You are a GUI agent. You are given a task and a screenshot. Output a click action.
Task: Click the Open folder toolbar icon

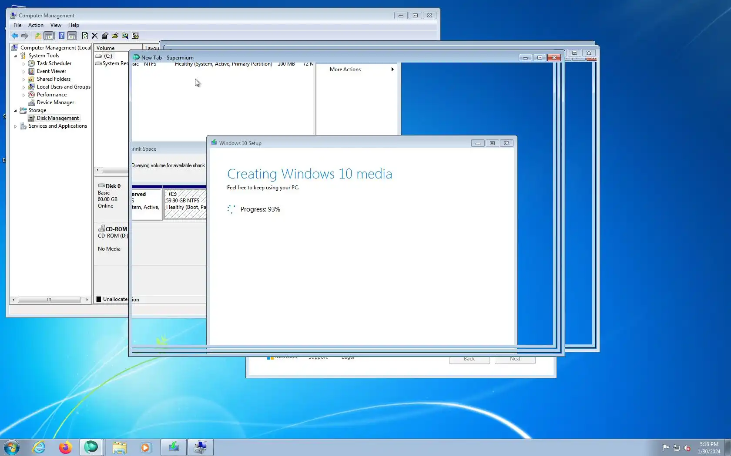point(115,36)
